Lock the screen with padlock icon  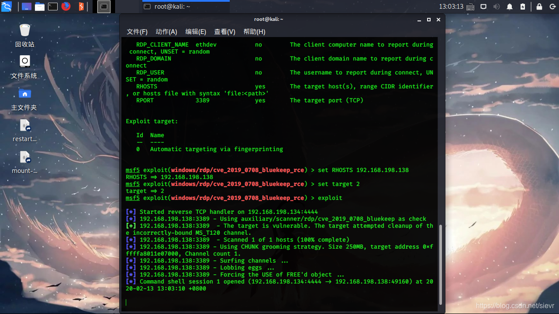[539, 7]
